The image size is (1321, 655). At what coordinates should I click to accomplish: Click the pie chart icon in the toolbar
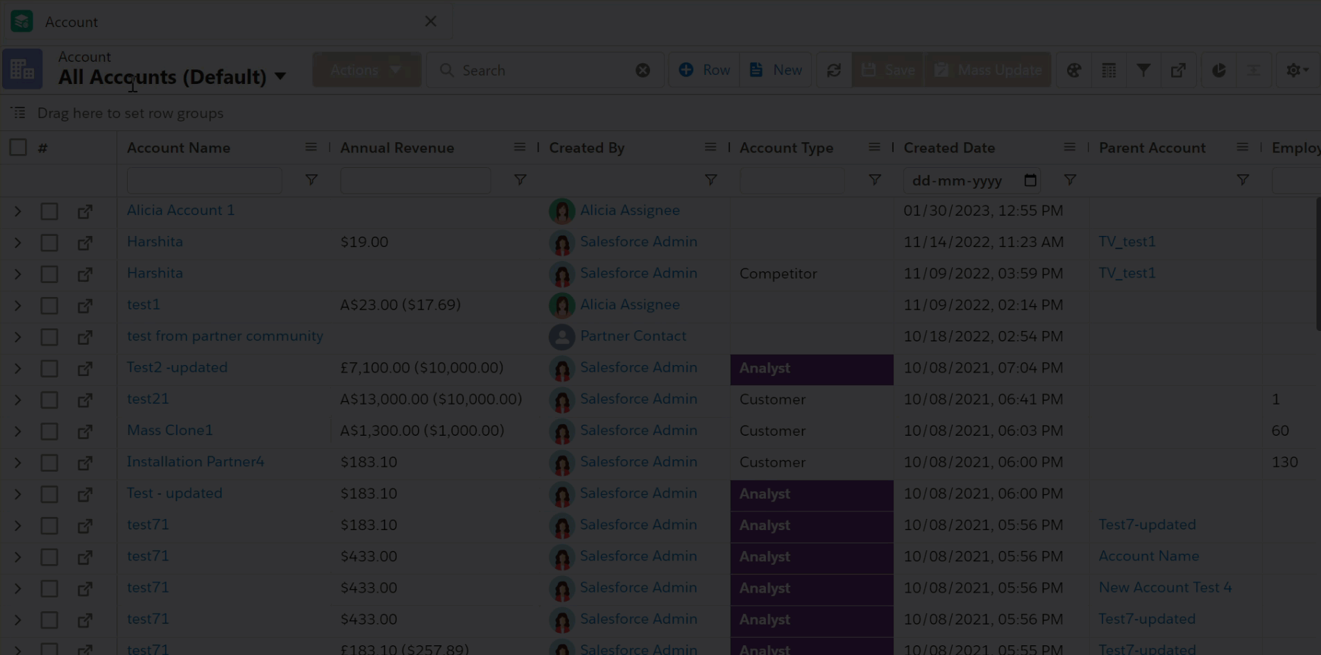(x=1219, y=70)
